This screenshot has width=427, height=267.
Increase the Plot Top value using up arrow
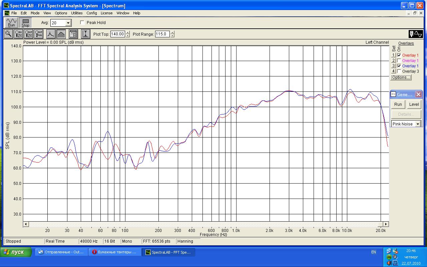[x=128, y=32]
